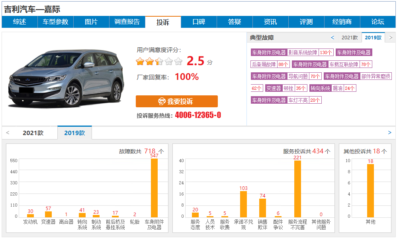The image size is (397, 238).
Task: Switch to the 论坛 forum tab
Action: click(378, 22)
